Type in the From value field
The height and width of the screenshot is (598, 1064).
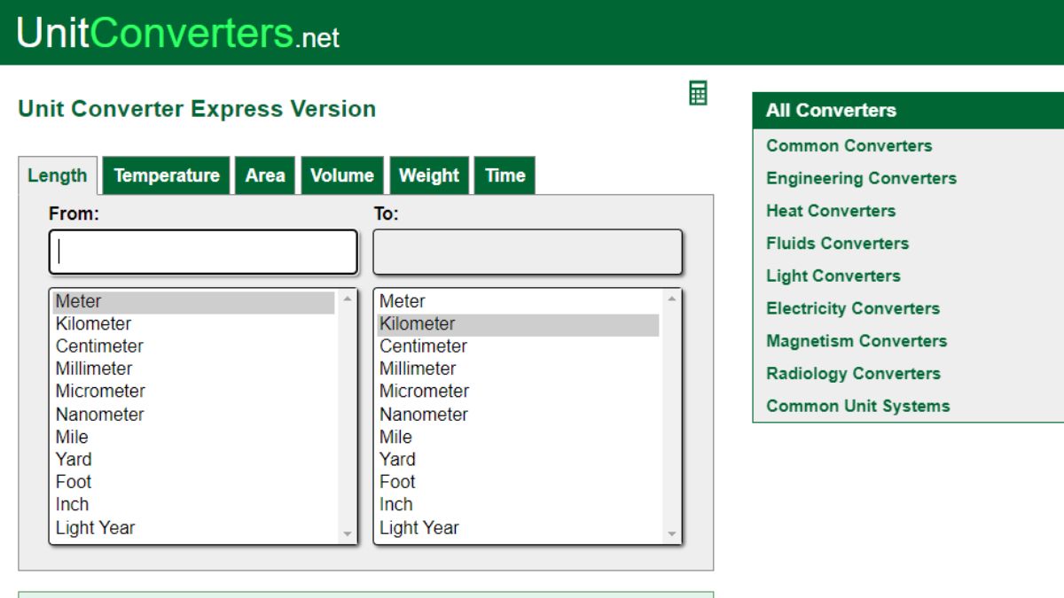point(203,252)
